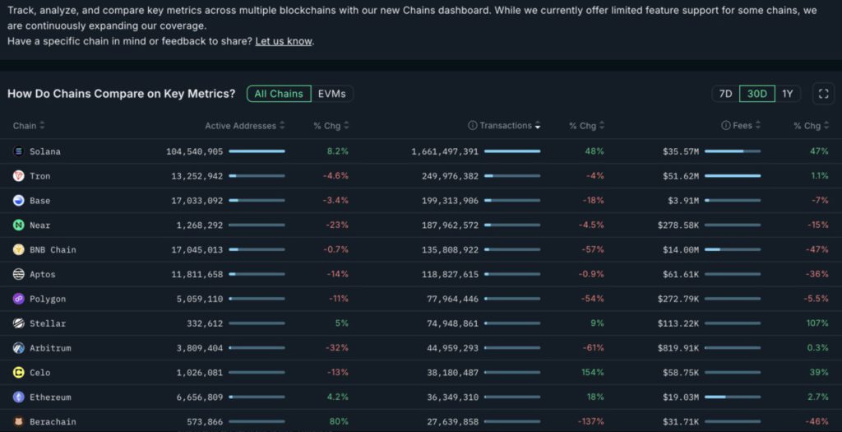Click Solana active addresses value 104,540,905
The width and height of the screenshot is (842, 432).
(194, 151)
